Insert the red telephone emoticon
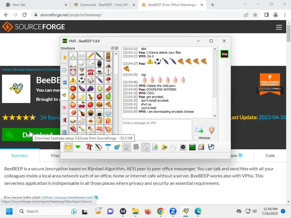The width and height of the screenshot is (291, 218). point(91,72)
